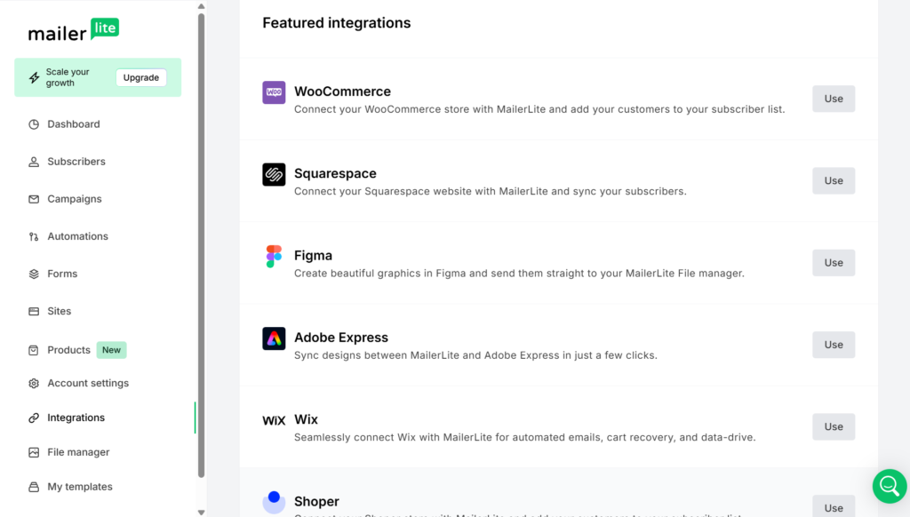
Task: Click the My templates icon
Action: [34, 487]
